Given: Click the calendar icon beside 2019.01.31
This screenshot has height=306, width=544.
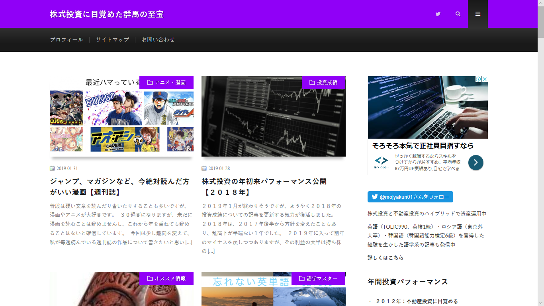Looking at the screenshot, I should point(52,169).
